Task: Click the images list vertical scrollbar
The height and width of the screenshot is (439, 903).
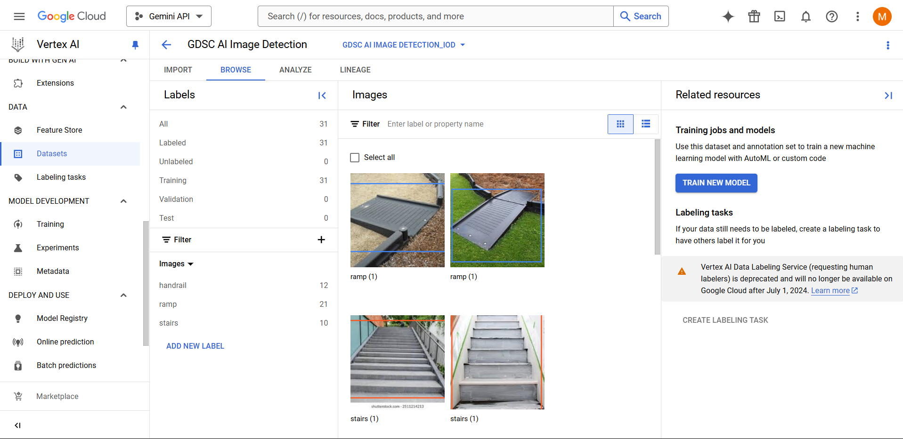Action: pyautogui.click(x=658, y=198)
